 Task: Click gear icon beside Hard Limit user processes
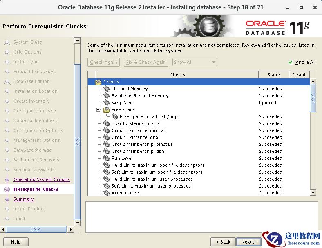106,179
